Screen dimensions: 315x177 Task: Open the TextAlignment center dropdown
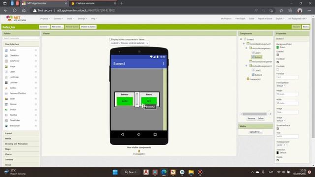282,145
